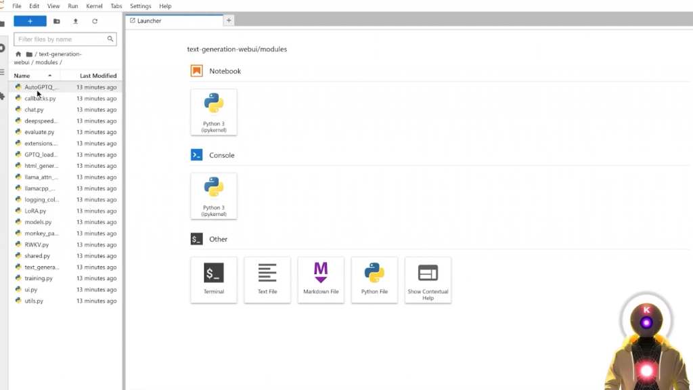Select evaluate.py file
Image resolution: width=693 pixels, height=390 pixels.
66,132
